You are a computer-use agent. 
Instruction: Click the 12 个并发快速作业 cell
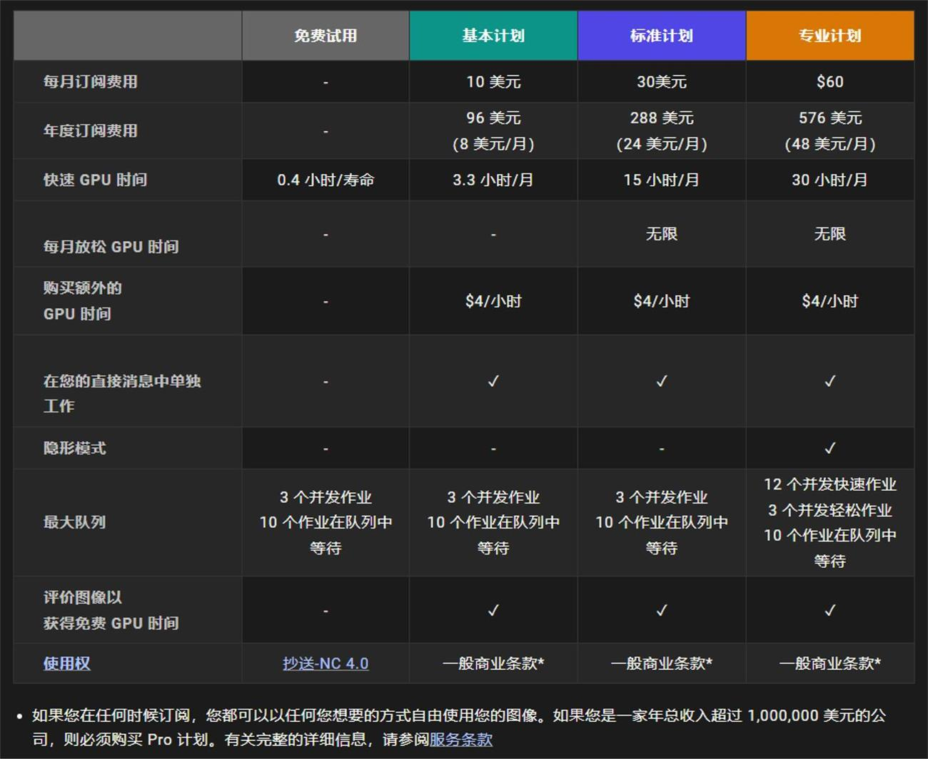pos(830,522)
